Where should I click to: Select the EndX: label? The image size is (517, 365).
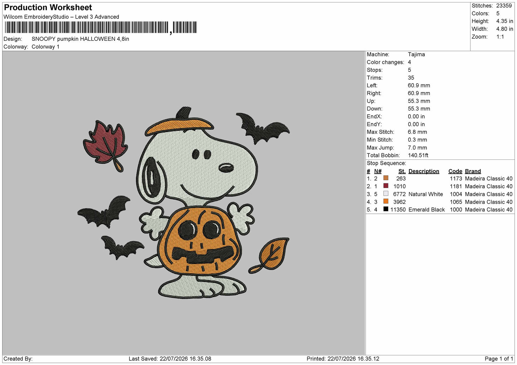(x=374, y=117)
